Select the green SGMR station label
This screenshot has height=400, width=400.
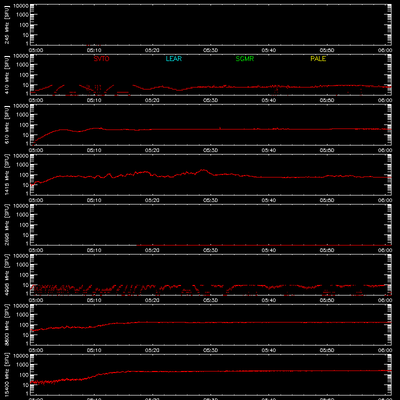coord(244,58)
